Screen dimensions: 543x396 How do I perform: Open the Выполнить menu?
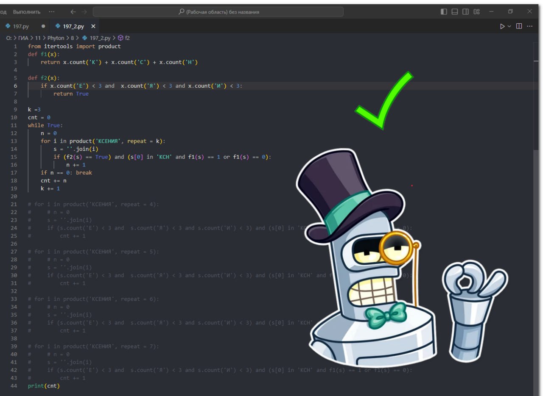tap(27, 12)
